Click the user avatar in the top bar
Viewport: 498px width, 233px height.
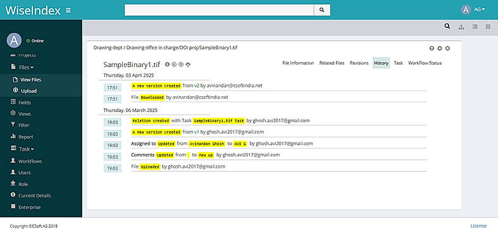click(466, 10)
